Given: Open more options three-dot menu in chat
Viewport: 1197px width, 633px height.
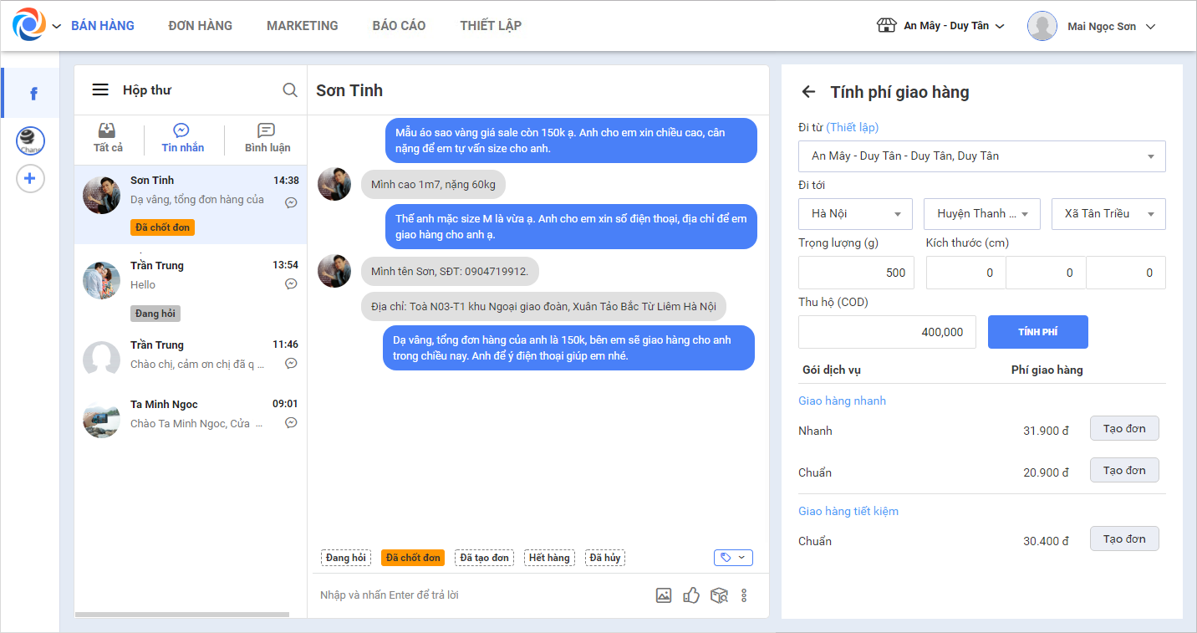Looking at the screenshot, I should 744,595.
